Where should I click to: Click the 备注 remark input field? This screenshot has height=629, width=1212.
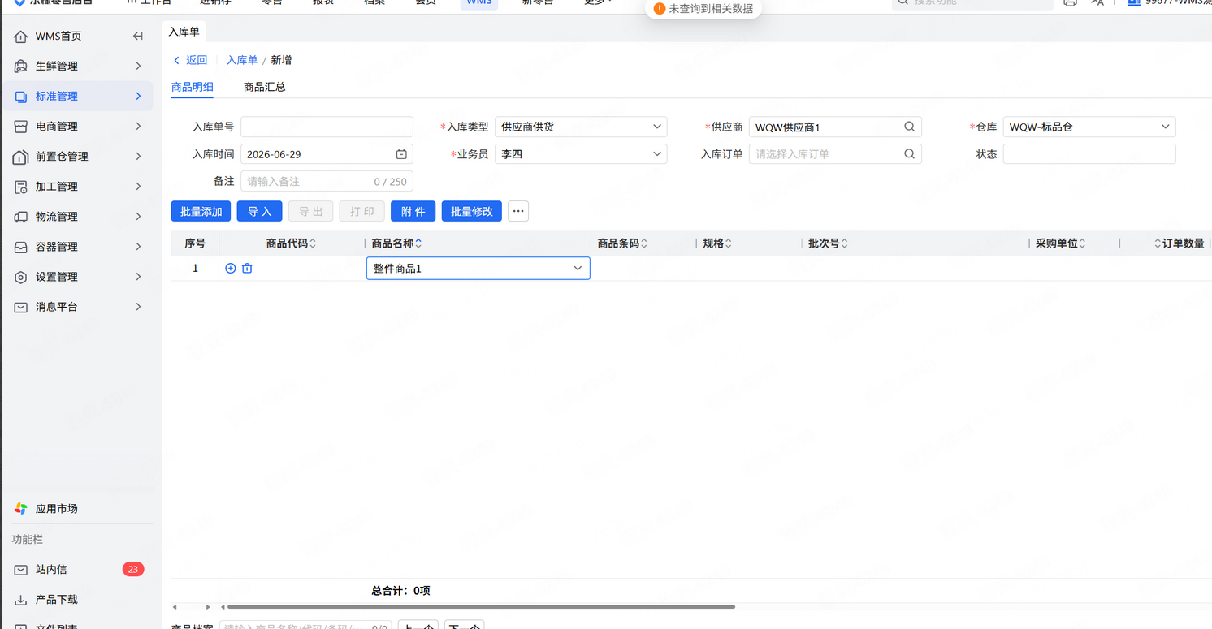(327, 182)
